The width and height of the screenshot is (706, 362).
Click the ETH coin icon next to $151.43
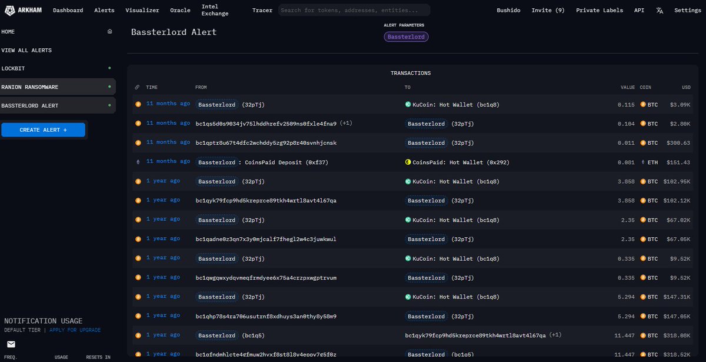pyautogui.click(x=643, y=162)
